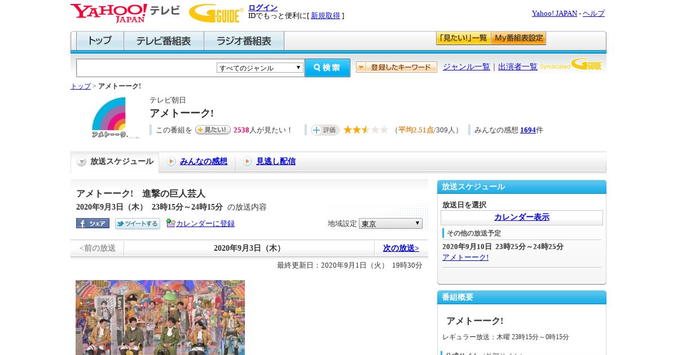Image resolution: width=677 pixels, height=355 pixels.
Task: Open the 登録したキーワード dropdown button
Action: coord(397,67)
